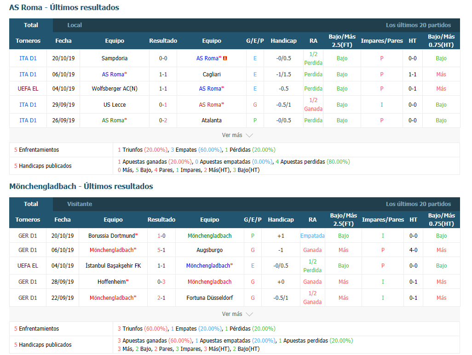
Task: Click Empatada cell in Dortmund row
Action: [312, 236]
